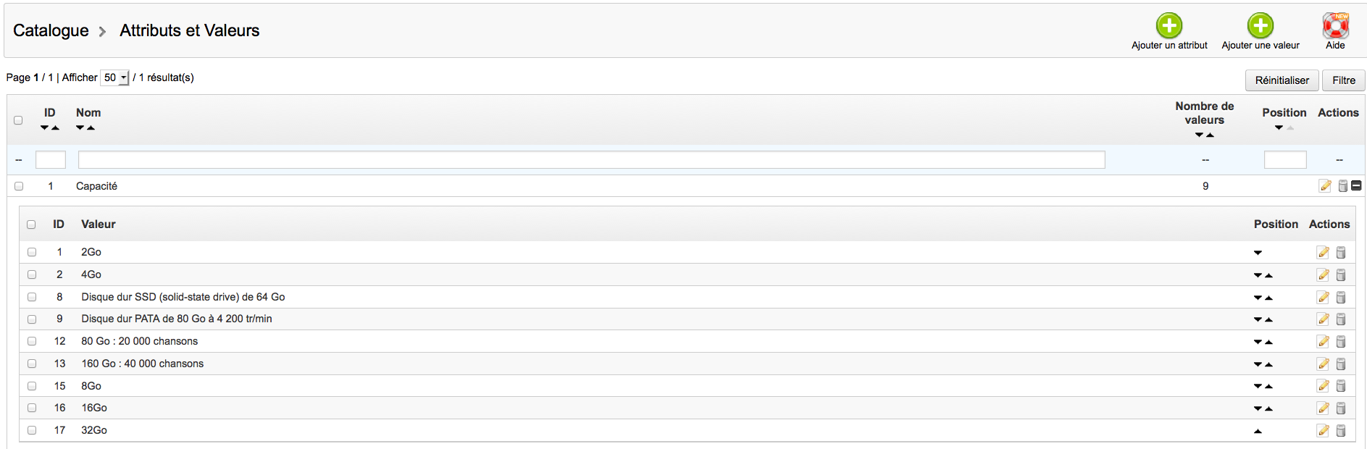Click the Ajouter une valeur icon

tap(1260, 26)
